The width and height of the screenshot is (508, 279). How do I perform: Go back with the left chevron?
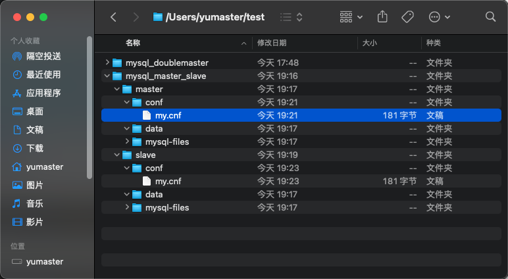[x=114, y=17]
